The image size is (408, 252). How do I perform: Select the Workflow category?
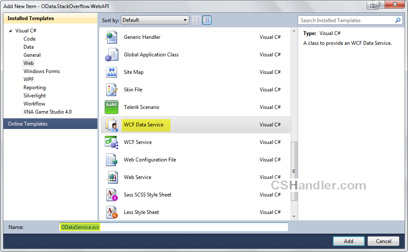click(34, 103)
